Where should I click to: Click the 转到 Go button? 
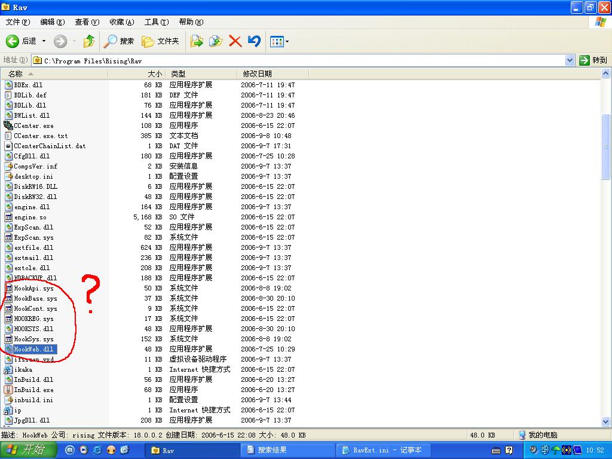coord(593,60)
